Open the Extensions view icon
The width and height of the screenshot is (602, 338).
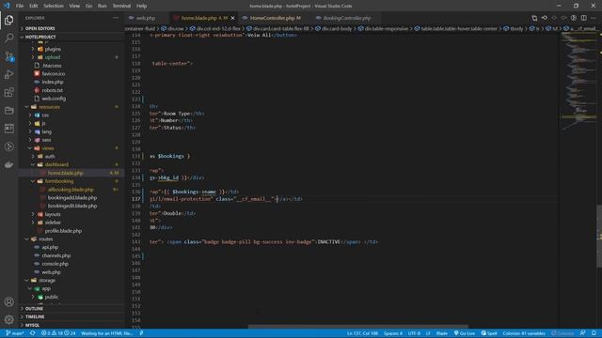click(8, 92)
